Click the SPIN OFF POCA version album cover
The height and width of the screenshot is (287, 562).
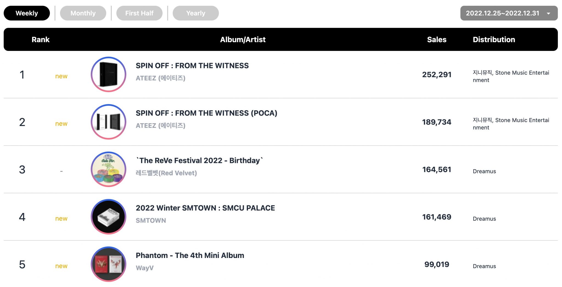108,122
